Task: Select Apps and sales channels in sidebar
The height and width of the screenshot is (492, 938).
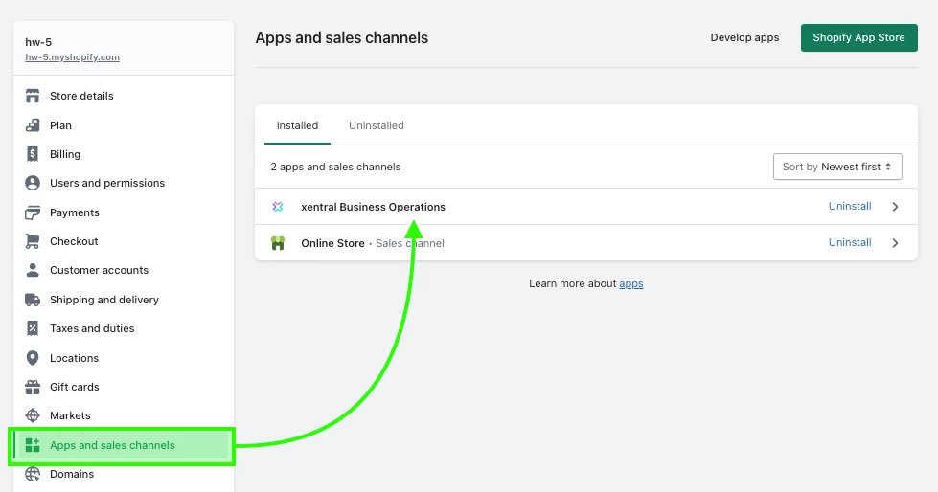Action: pyautogui.click(x=124, y=445)
